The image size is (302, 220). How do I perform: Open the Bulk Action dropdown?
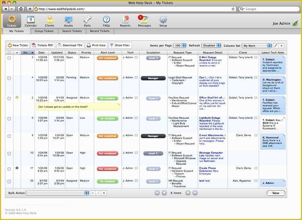pyautogui.click(x=57, y=193)
